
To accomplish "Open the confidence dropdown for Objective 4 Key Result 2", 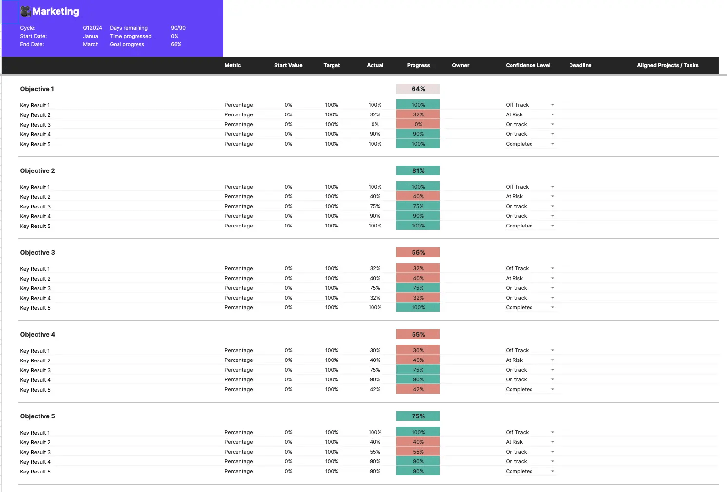I will pyautogui.click(x=552, y=360).
